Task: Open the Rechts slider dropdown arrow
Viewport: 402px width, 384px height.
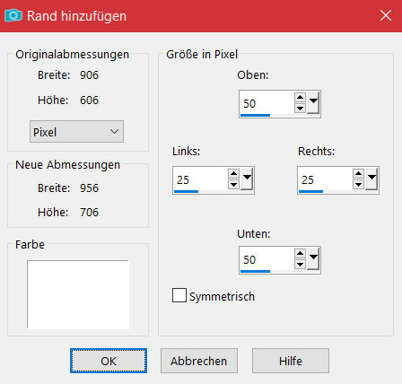Action: click(371, 179)
